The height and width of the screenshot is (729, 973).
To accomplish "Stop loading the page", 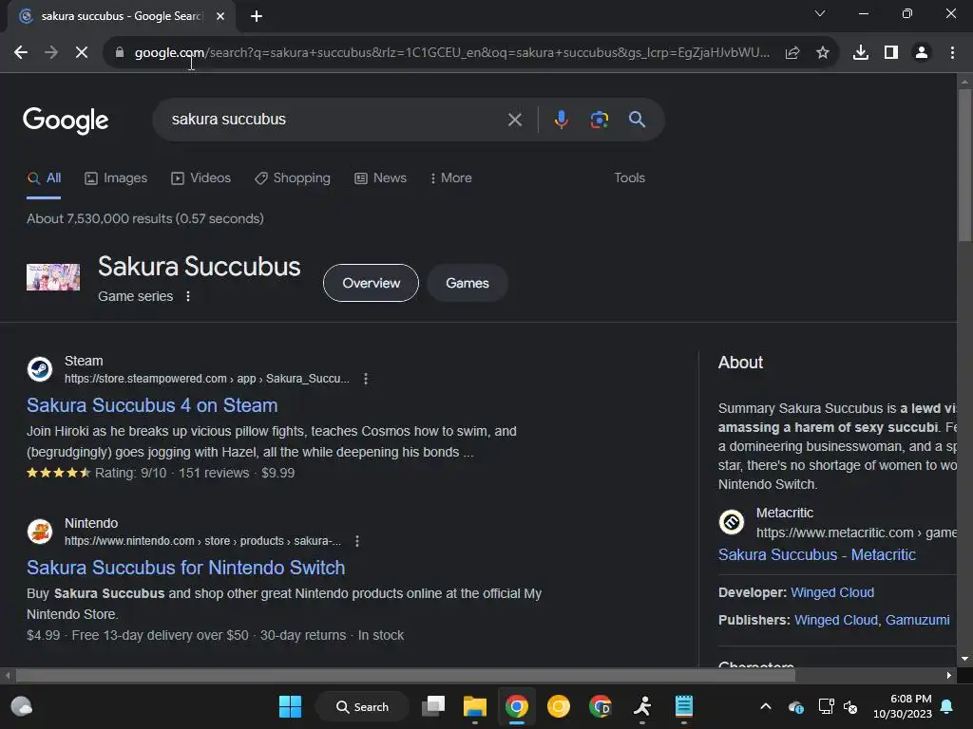I will [x=82, y=53].
